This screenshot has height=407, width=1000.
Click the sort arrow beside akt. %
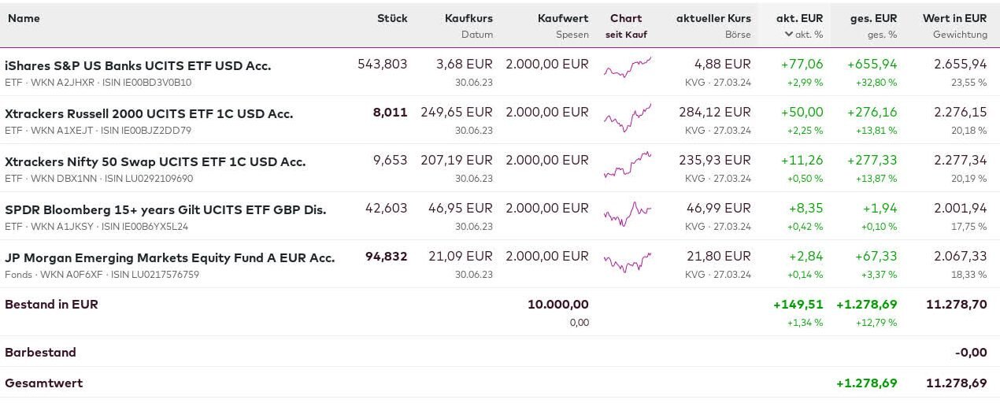coord(788,34)
